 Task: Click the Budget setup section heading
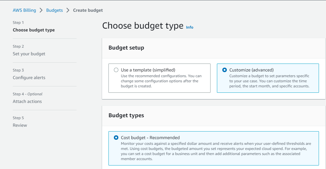[x=126, y=48]
